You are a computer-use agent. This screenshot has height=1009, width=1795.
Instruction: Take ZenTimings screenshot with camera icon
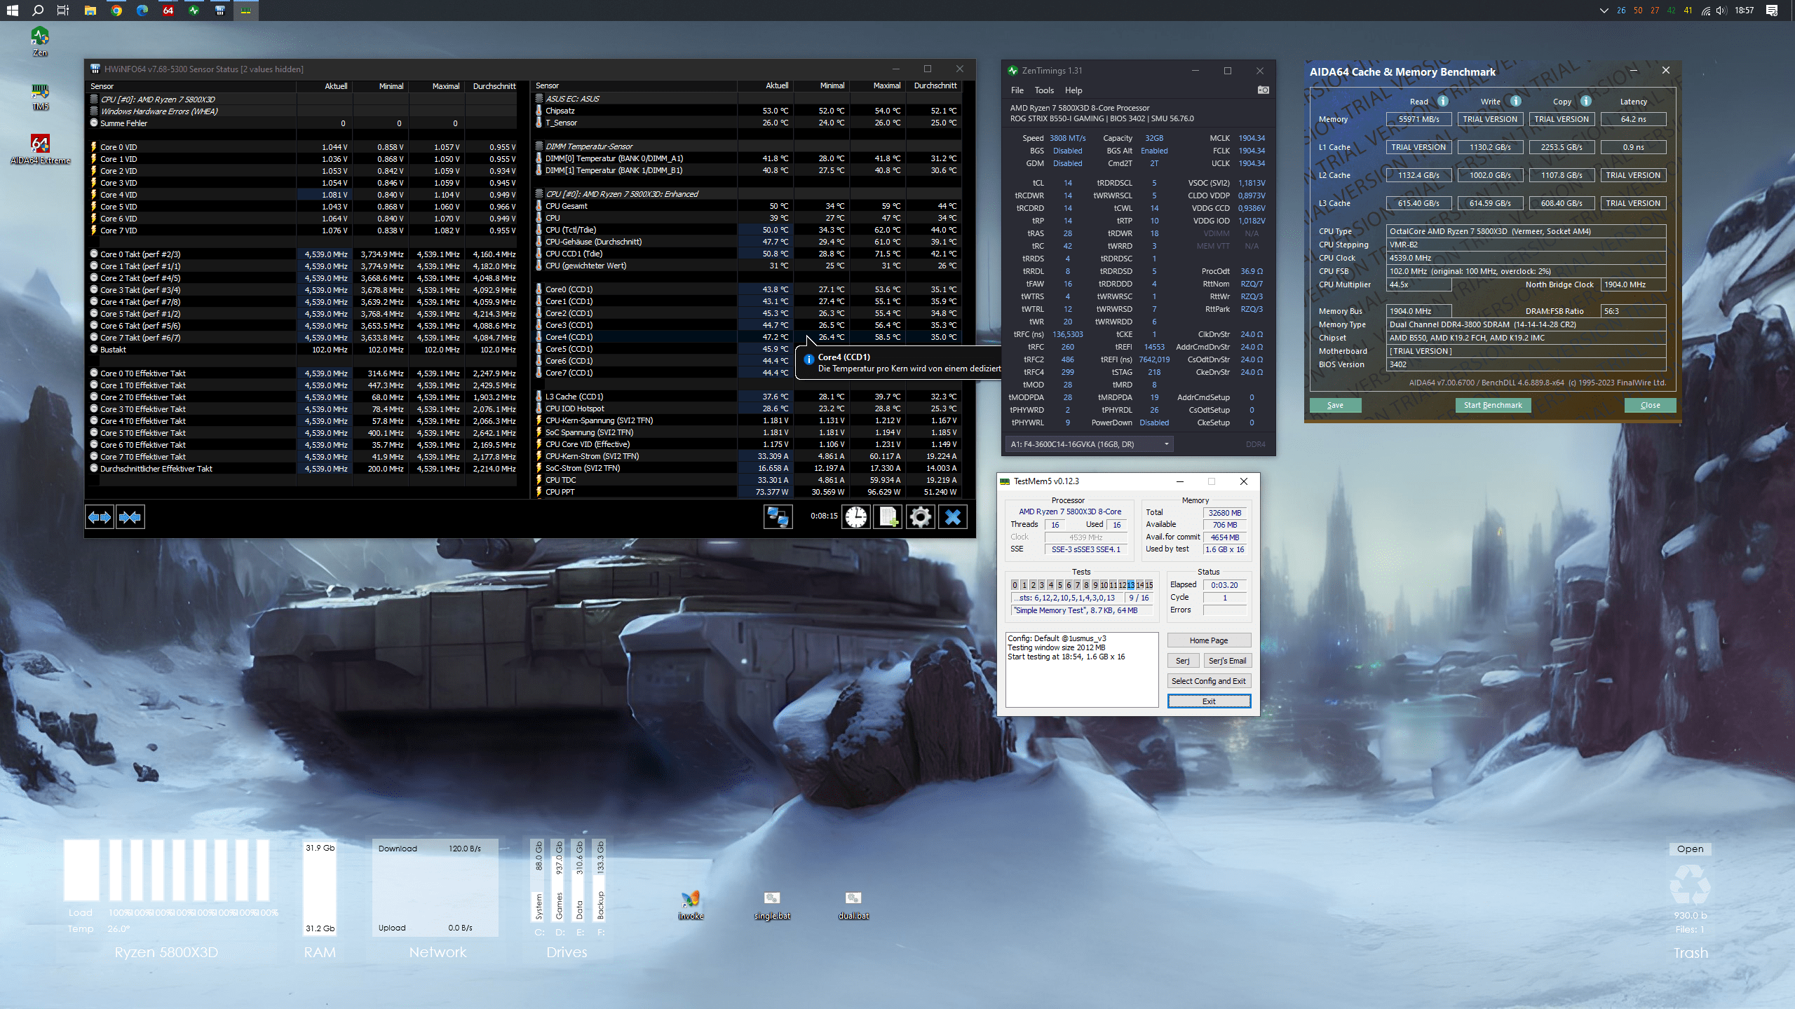click(x=1263, y=90)
